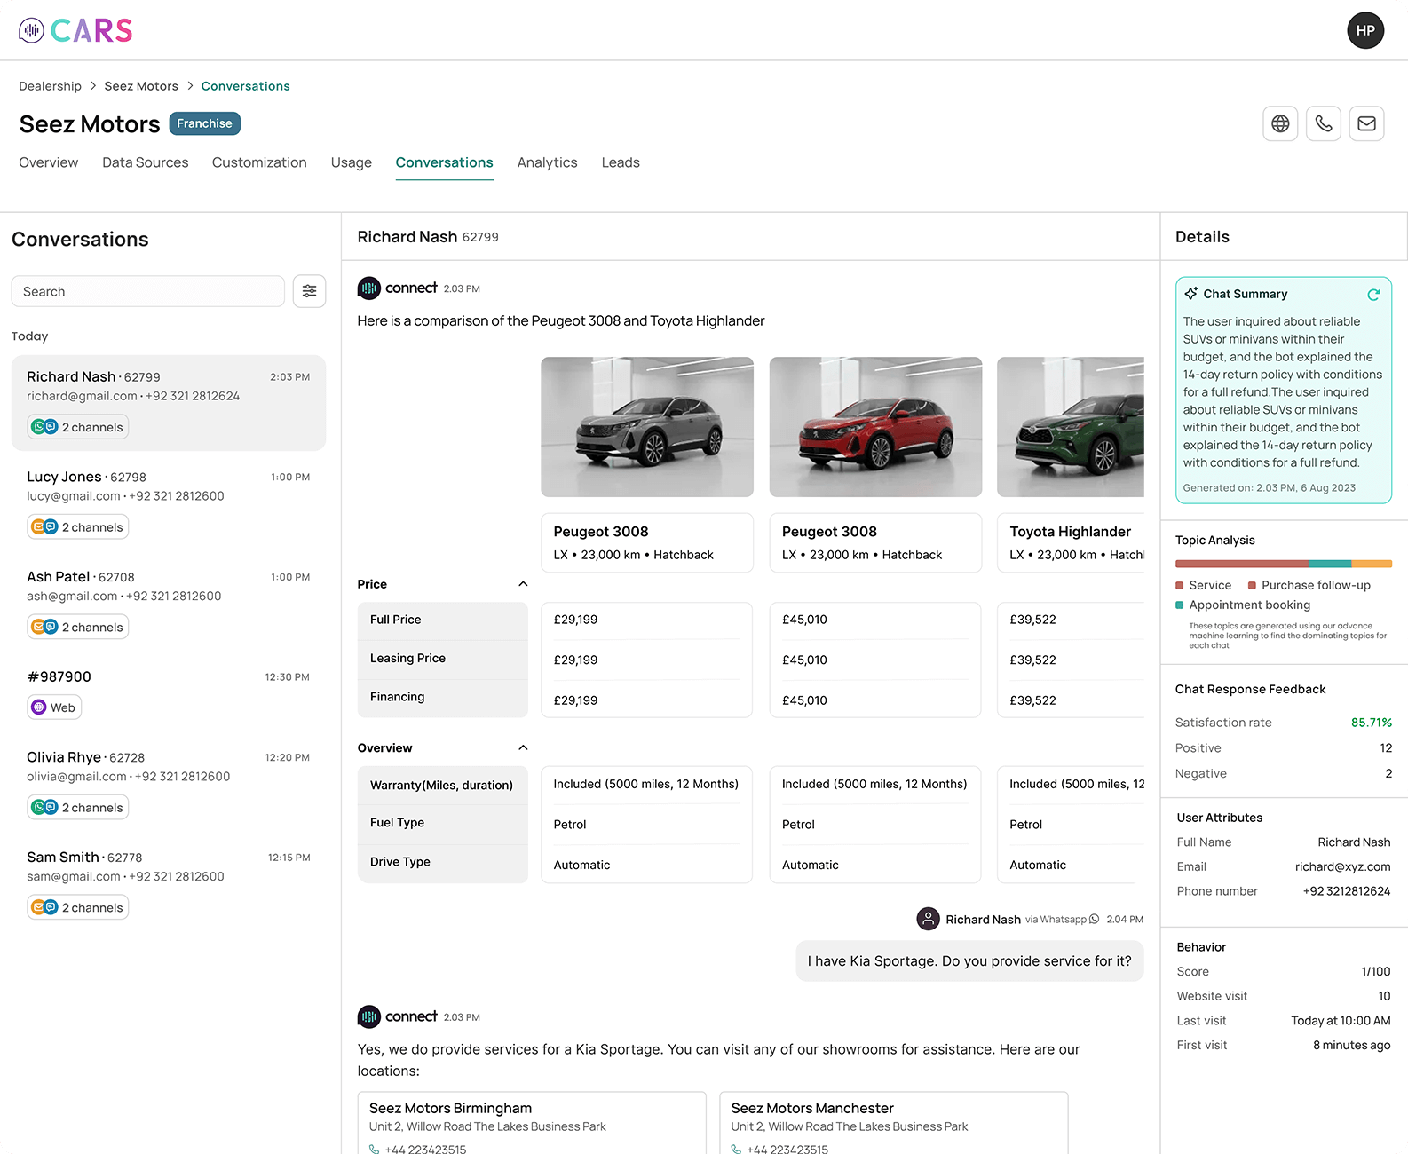Viewport: 1408px width, 1154px height.
Task: Click the Conversations breadcrumb link
Action: coord(246,86)
